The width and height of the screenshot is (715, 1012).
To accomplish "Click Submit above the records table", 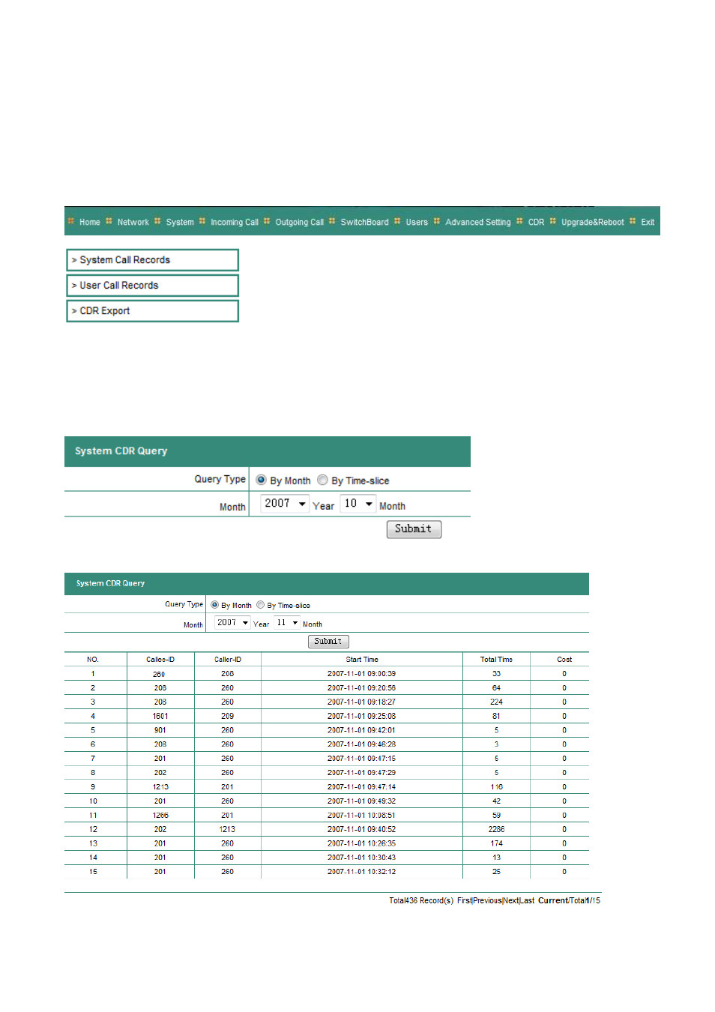I will pyautogui.click(x=328, y=642).
